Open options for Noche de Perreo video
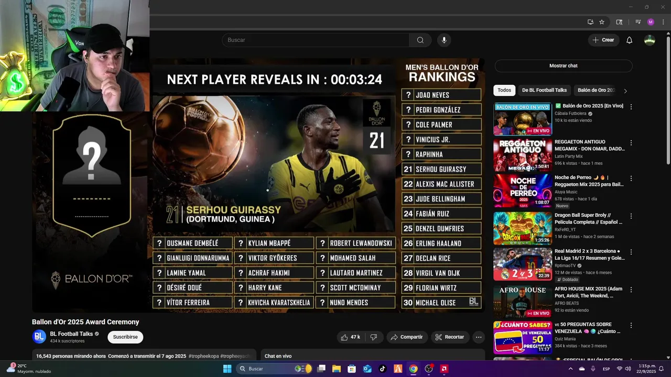Image resolution: width=671 pixels, height=377 pixels. 631,179
